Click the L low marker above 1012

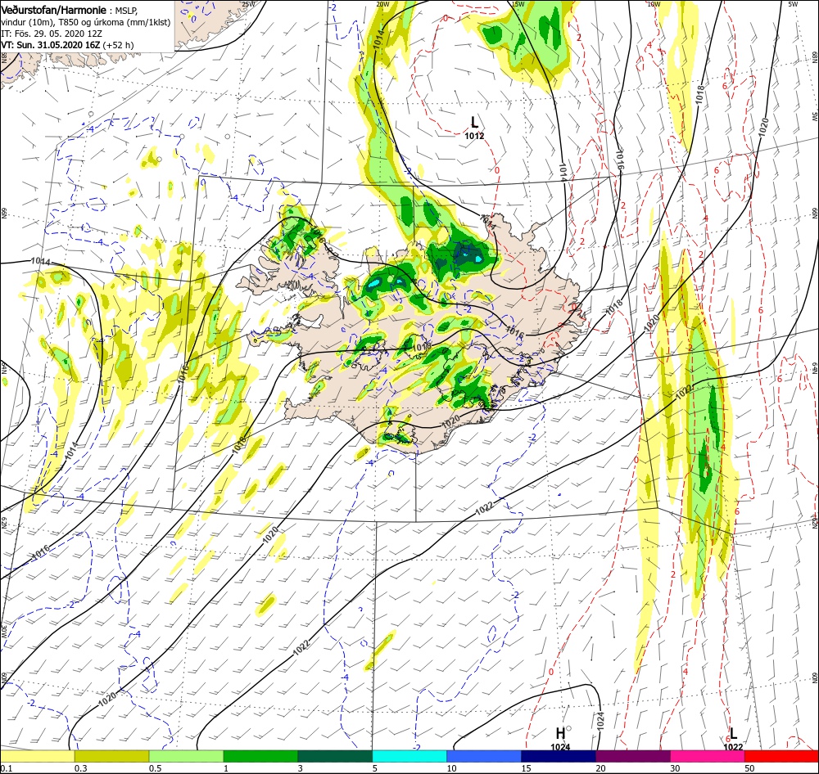tap(474, 123)
